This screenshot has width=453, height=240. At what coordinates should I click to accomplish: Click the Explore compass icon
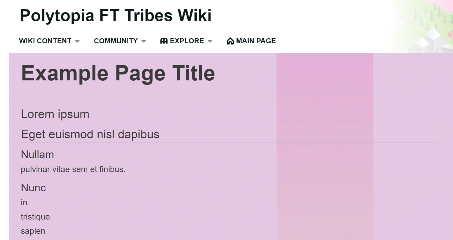click(x=164, y=41)
